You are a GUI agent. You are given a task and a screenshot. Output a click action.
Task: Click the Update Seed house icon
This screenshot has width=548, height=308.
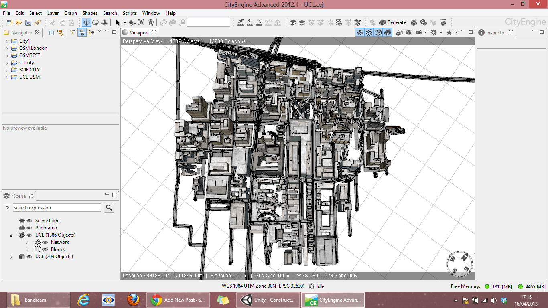coord(414,22)
